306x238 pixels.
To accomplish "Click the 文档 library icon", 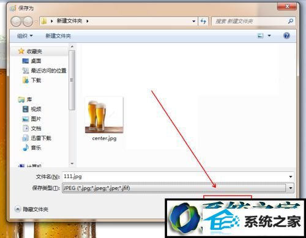I will pyautogui.click(x=26, y=128).
